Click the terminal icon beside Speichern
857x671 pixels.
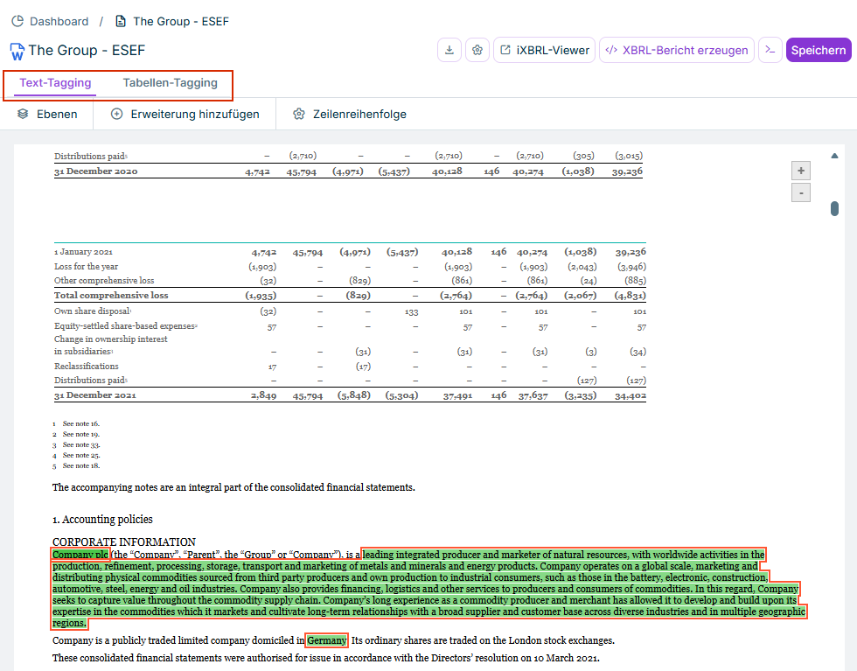(x=770, y=50)
